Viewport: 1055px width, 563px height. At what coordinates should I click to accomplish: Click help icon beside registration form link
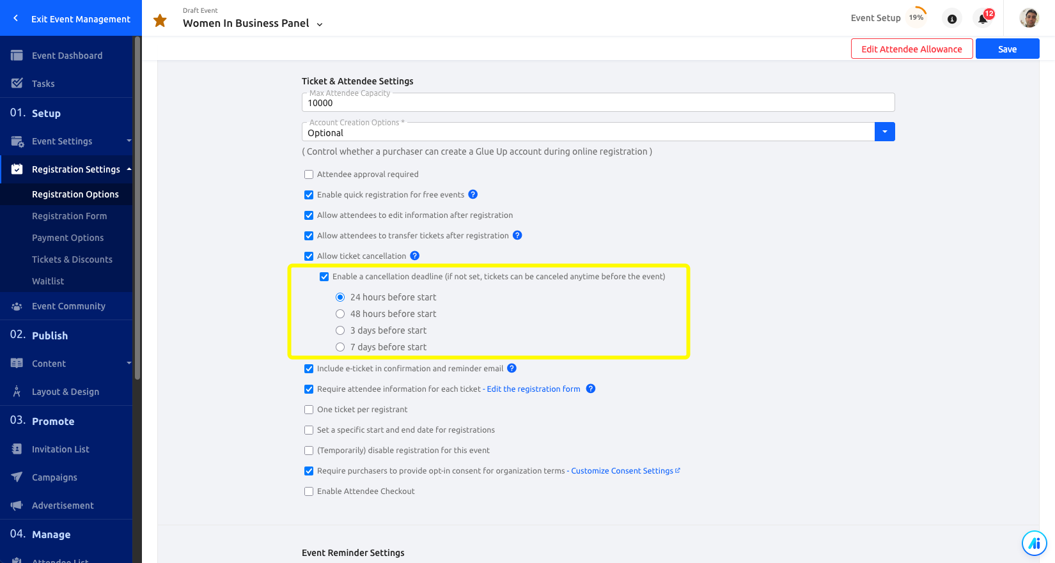coord(591,389)
